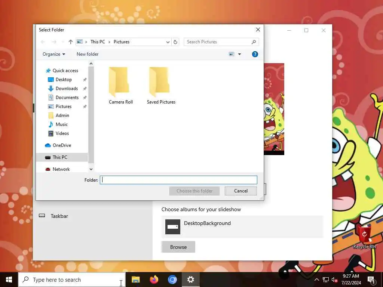
Task: Open the Camera Roll folder icon
Action: click(x=119, y=82)
